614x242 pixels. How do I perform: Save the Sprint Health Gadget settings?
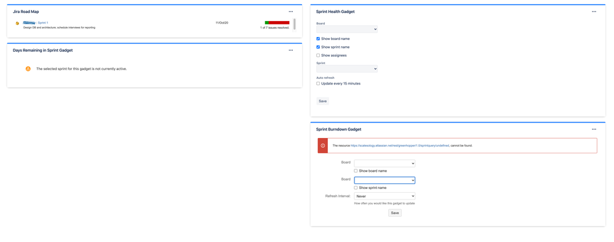(322, 101)
